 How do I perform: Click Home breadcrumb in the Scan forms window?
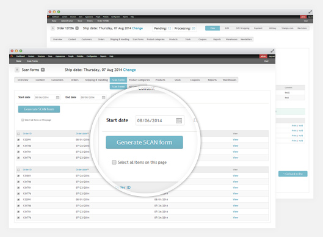tap(18, 61)
